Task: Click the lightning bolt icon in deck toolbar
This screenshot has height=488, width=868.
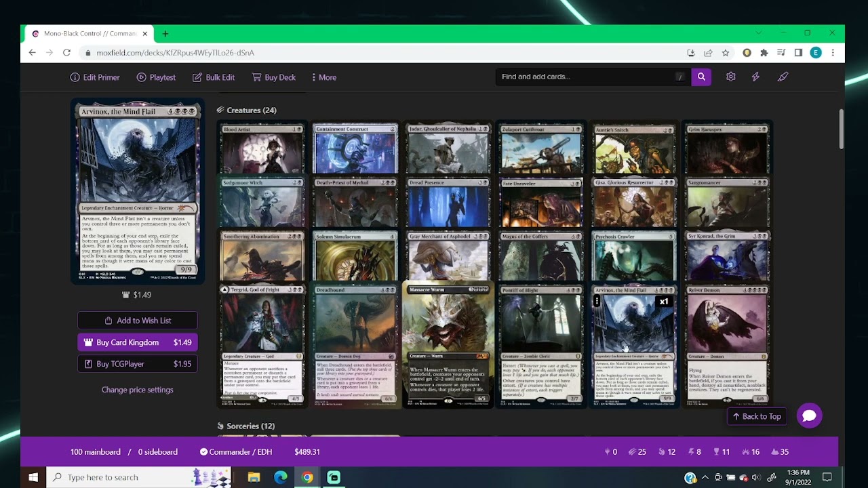Action: (755, 77)
